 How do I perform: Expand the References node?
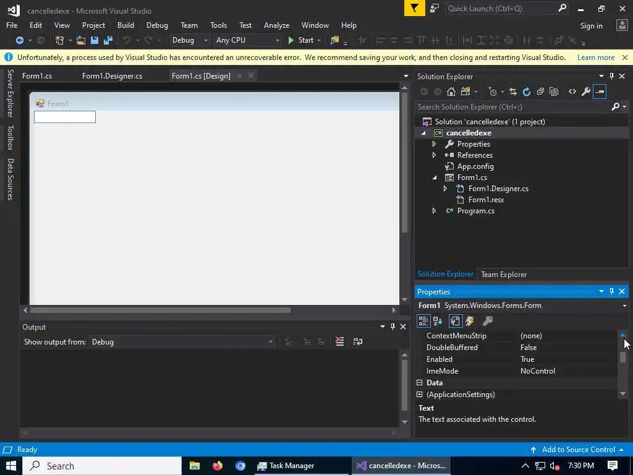[434, 155]
